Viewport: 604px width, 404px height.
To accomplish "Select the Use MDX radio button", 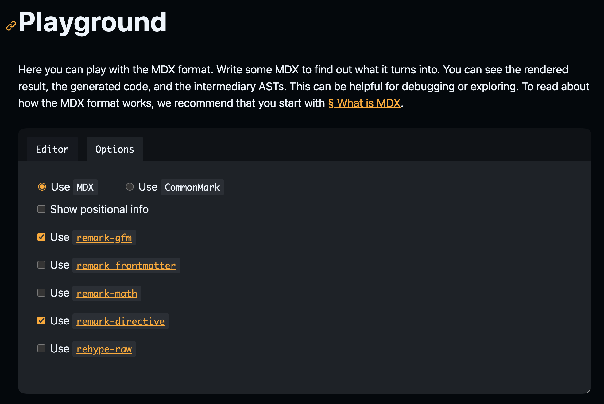I will 42,187.
